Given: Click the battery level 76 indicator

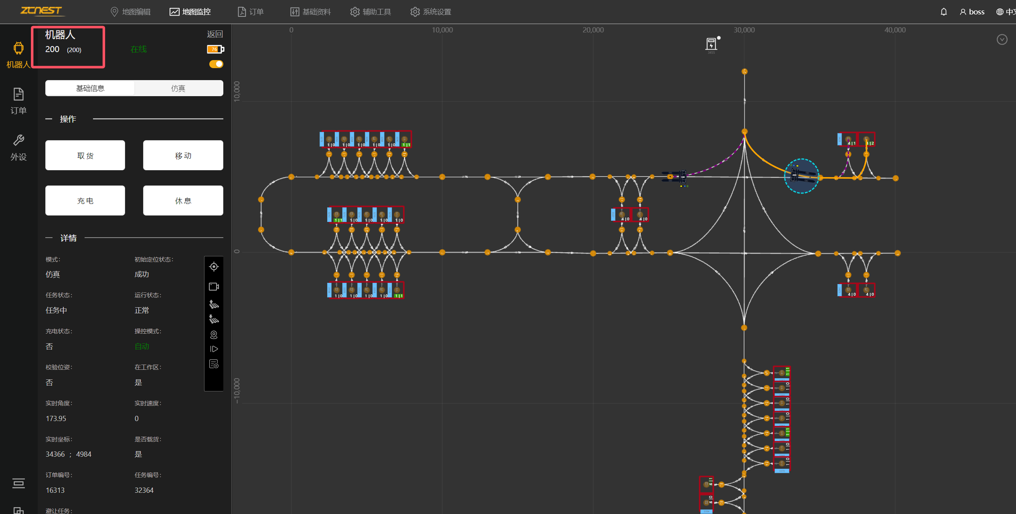Looking at the screenshot, I should click(x=215, y=49).
